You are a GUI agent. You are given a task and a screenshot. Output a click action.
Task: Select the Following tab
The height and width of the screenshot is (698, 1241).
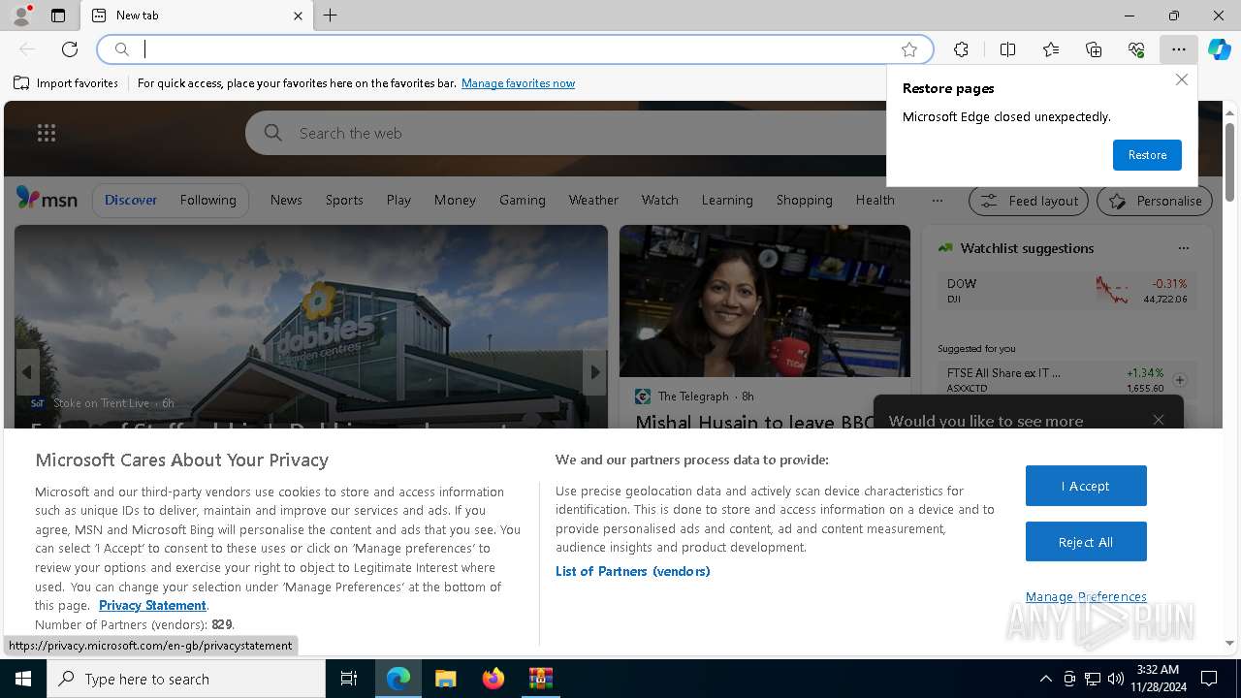click(207, 200)
